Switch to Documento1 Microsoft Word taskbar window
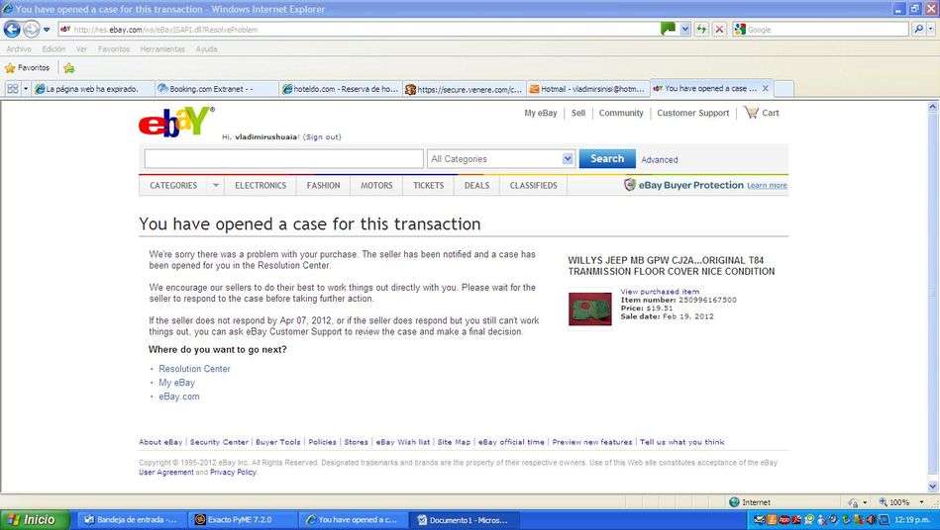This screenshot has height=530, width=940. [x=464, y=520]
